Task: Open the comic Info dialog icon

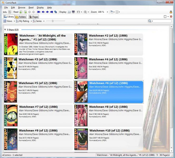Action: [x=10, y=12]
